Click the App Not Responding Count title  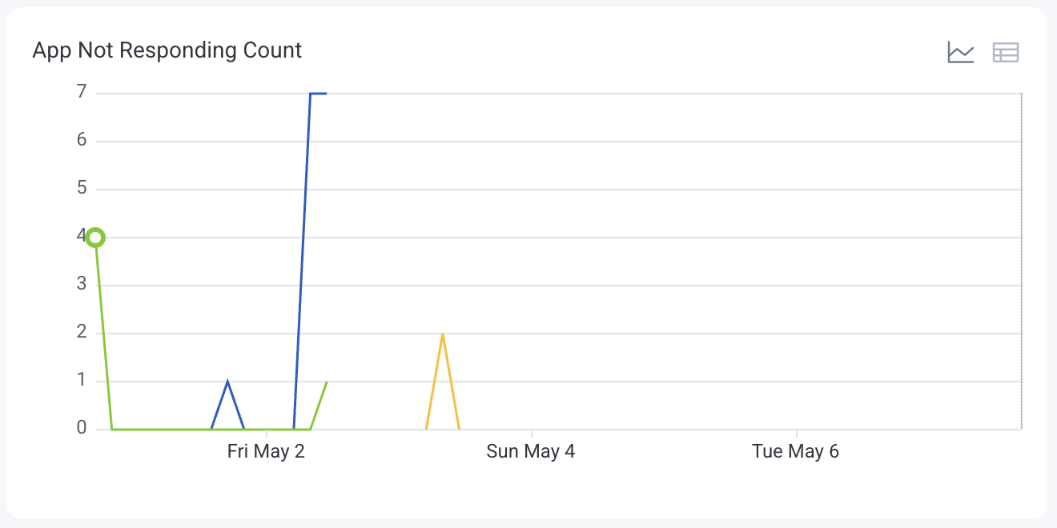[x=167, y=50]
